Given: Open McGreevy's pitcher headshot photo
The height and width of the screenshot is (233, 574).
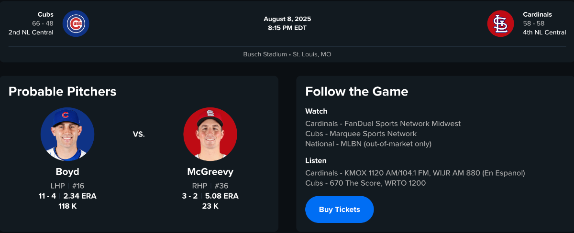Looking at the screenshot, I should click(210, 134).
